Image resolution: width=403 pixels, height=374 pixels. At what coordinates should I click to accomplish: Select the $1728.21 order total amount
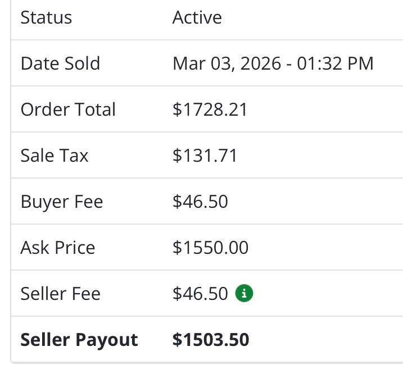click(x=210, y=110)
